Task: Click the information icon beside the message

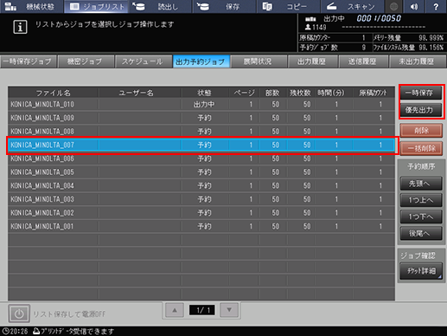Action: point(20,27)
